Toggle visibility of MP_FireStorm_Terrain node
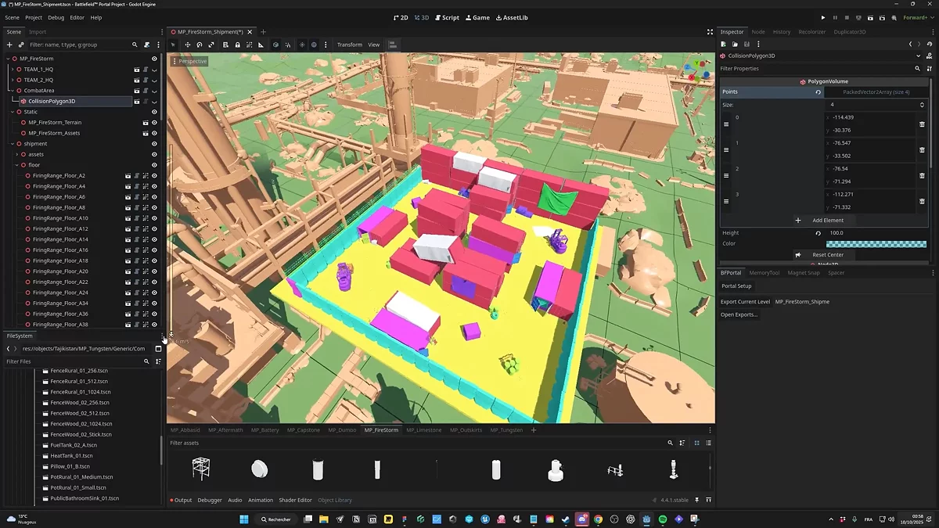 (x=154, y=123)
